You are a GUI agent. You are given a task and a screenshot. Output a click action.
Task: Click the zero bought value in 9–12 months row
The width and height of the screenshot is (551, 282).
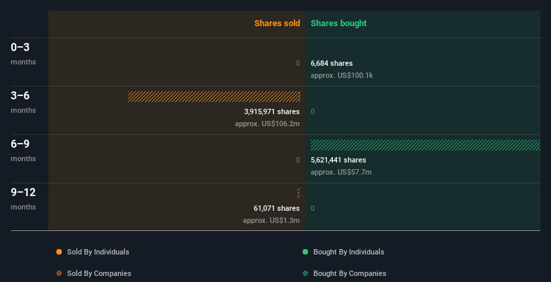pos(313,209)
